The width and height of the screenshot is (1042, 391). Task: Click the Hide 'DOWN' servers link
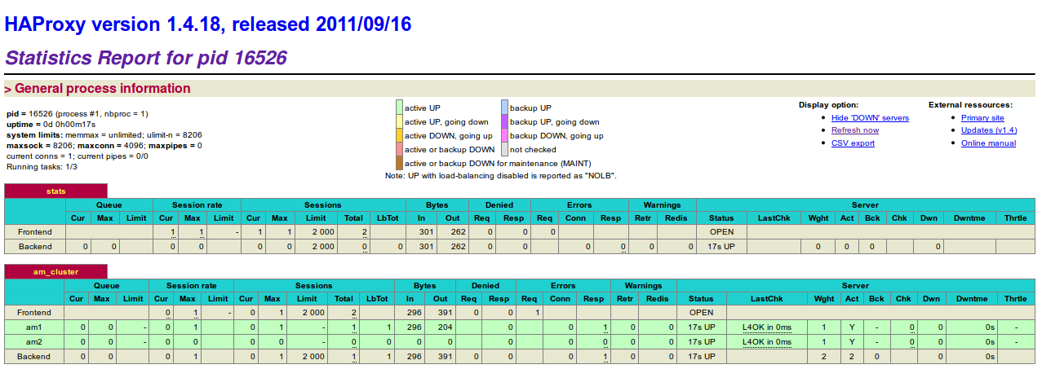point(870,118)
